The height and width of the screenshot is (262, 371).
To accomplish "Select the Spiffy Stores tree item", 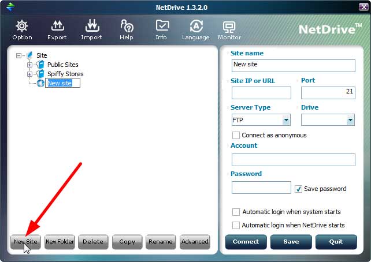I will [x=65, y=74].
